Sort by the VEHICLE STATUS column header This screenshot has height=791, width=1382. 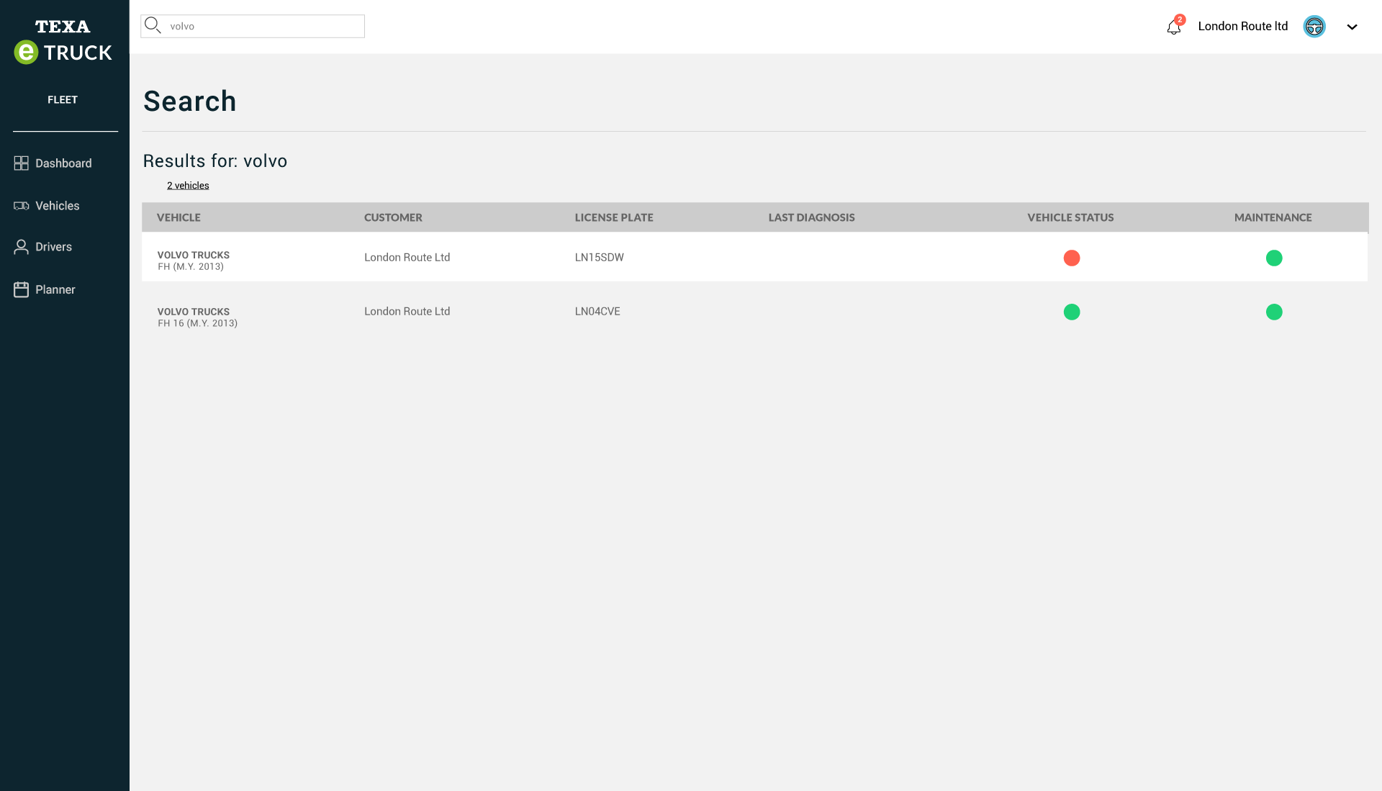pos(1070,217)
